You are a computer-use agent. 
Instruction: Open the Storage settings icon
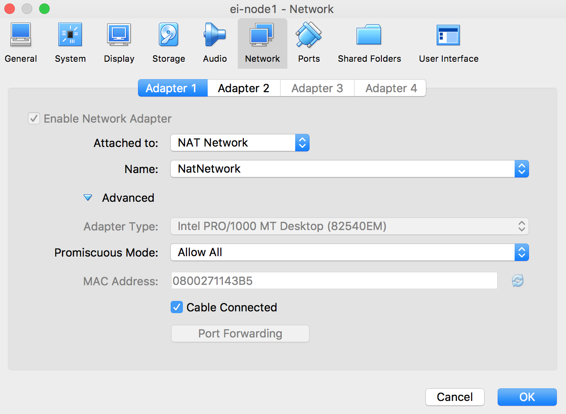point(168,35)
